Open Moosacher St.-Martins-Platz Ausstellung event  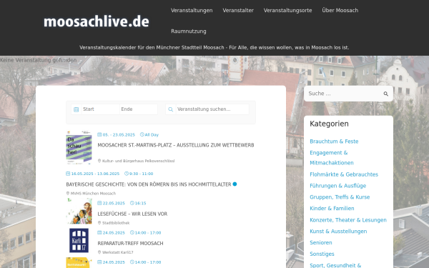(176, 145)
